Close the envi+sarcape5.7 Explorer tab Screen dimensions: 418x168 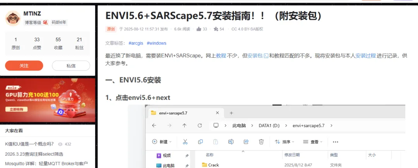218,113
